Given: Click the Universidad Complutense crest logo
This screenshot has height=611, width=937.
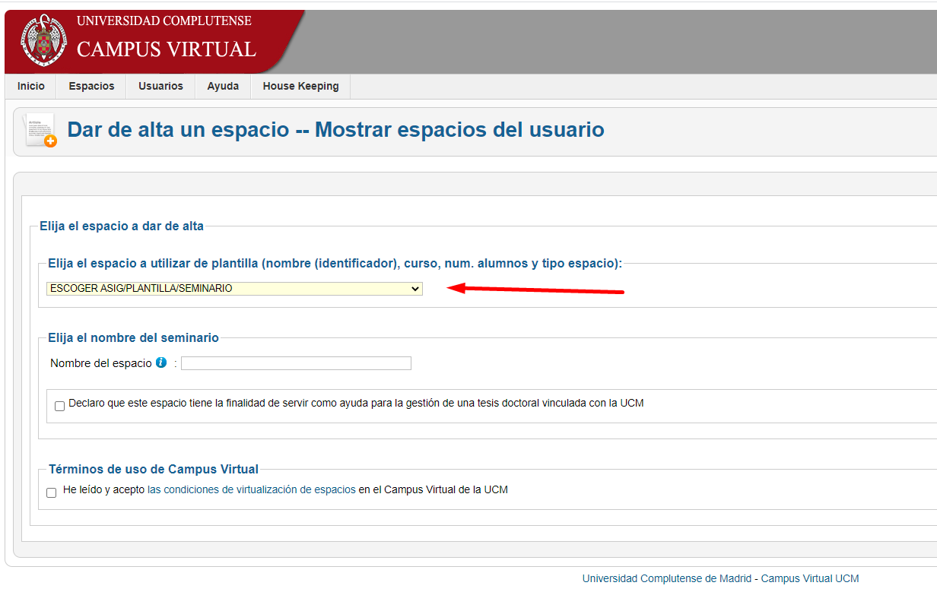Looking at the screenshot, I should click(x=44, y=40).
